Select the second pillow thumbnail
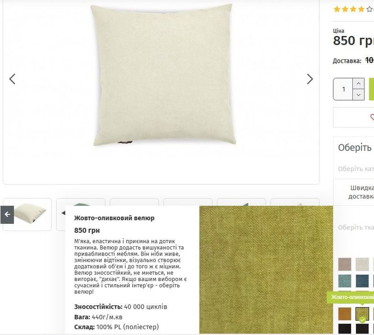Viewport: 374px width, 335px height. 61,214
